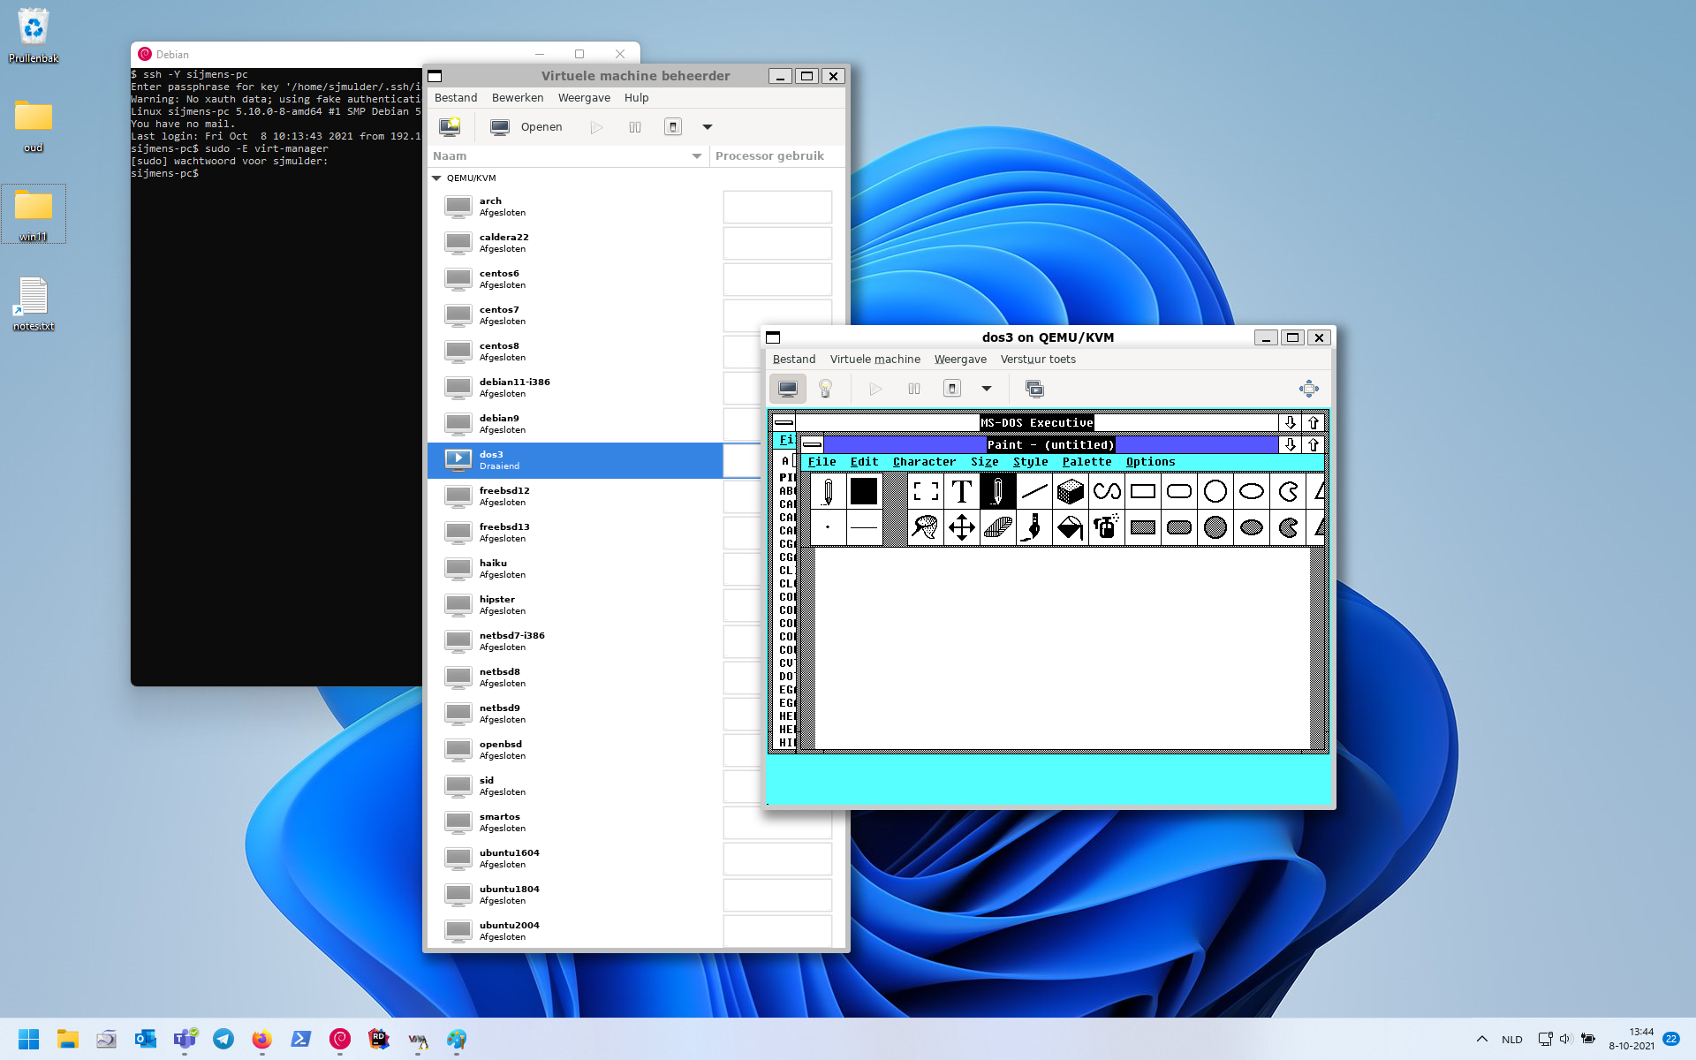Toggle the fullscreen switch icon

pos(1308,389)
